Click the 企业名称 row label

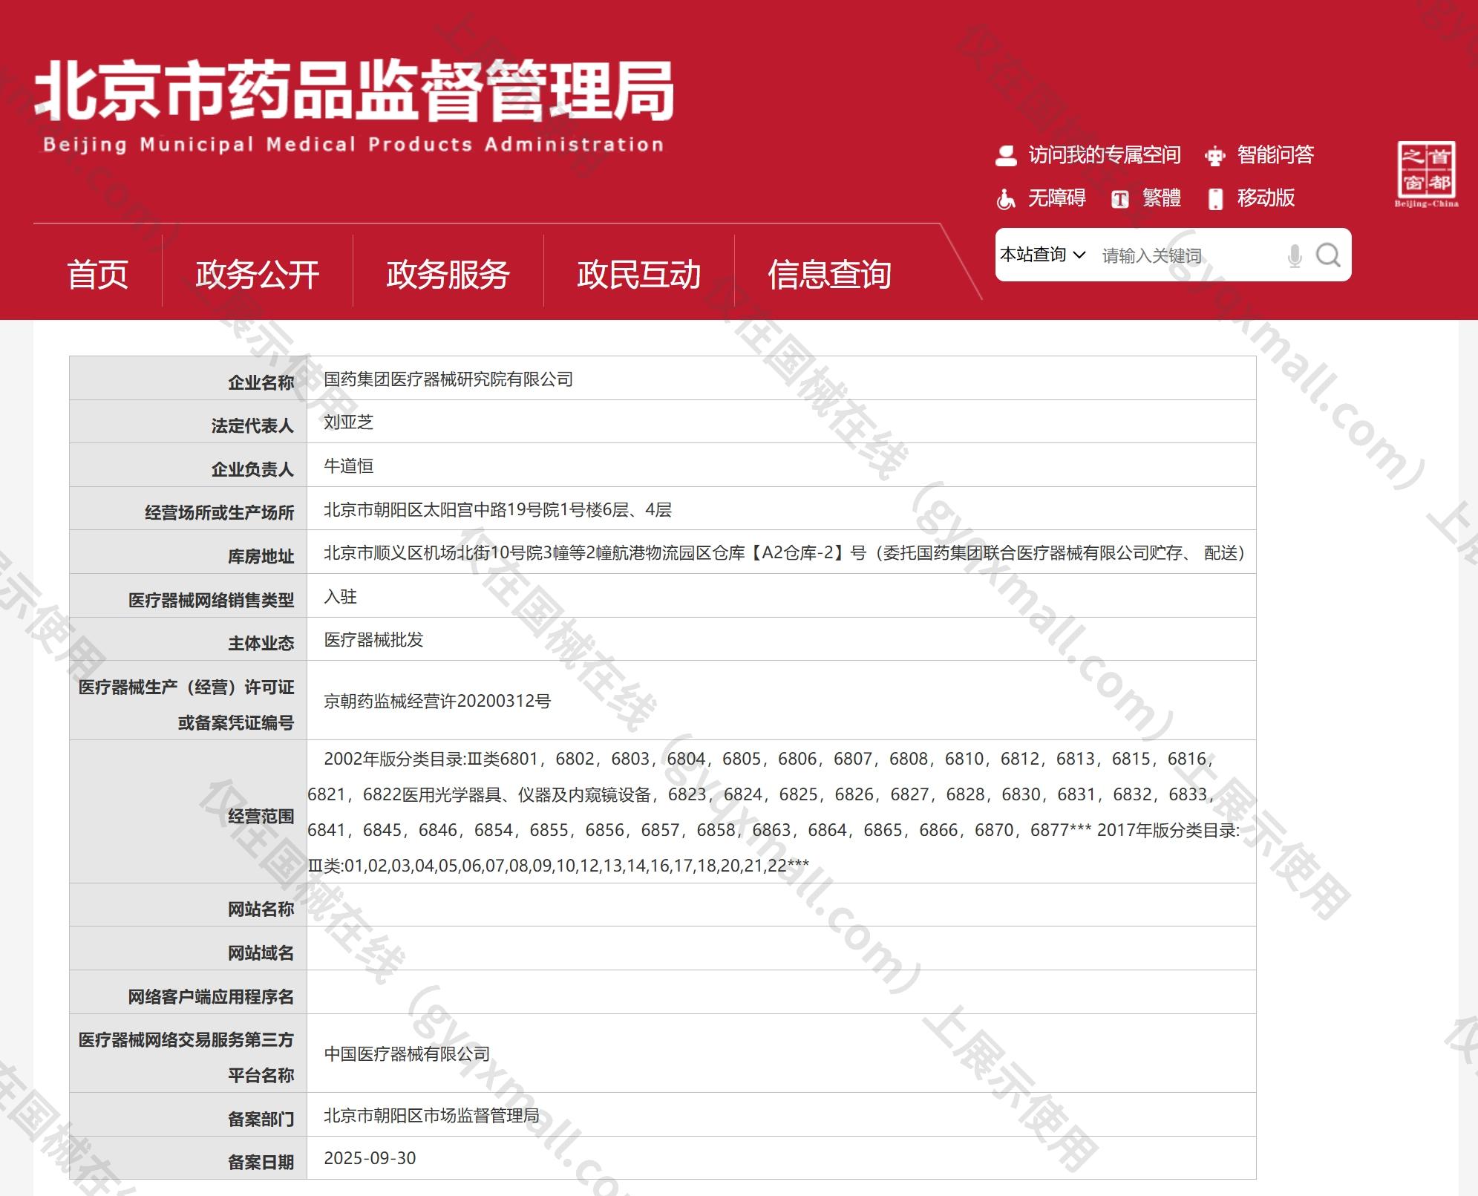click(x=261, y=382)
